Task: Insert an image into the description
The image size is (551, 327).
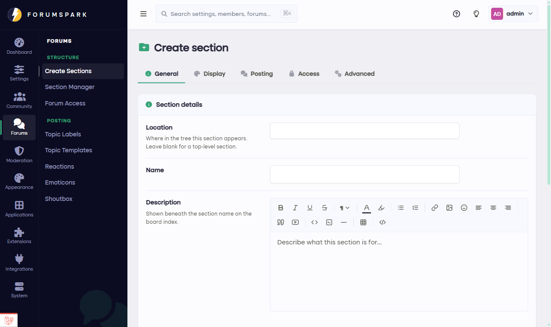Action: click(449, 208)
